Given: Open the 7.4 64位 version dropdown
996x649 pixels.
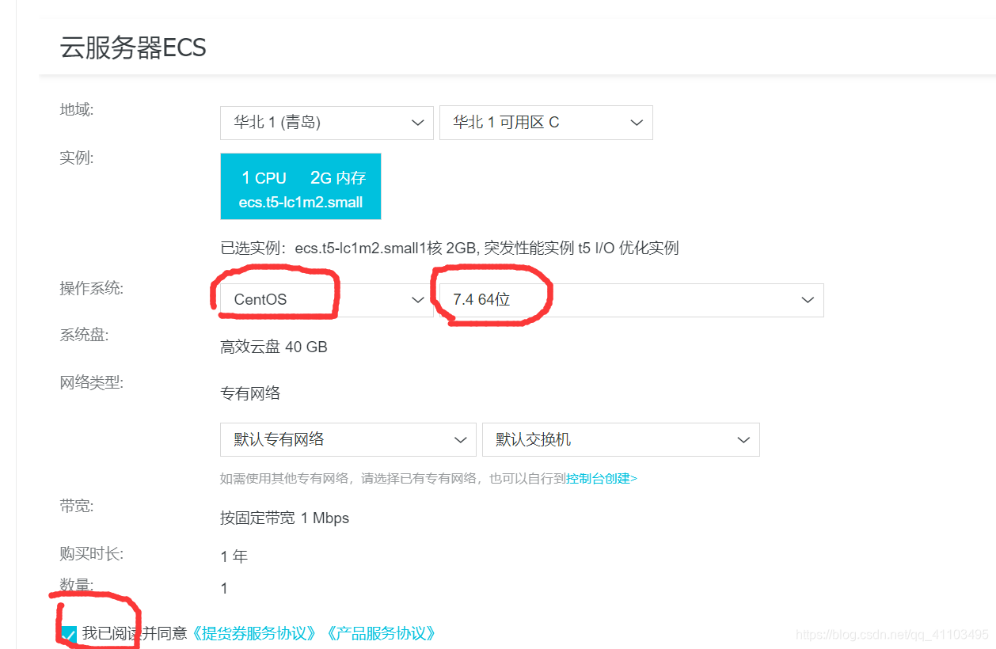Looking at the screenshot, I should click(631, 300).
